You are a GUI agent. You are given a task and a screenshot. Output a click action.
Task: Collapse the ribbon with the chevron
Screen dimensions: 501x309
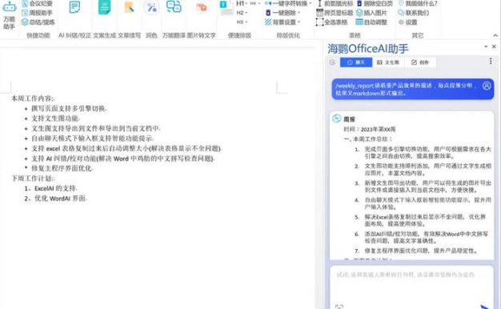pos(495,35)
